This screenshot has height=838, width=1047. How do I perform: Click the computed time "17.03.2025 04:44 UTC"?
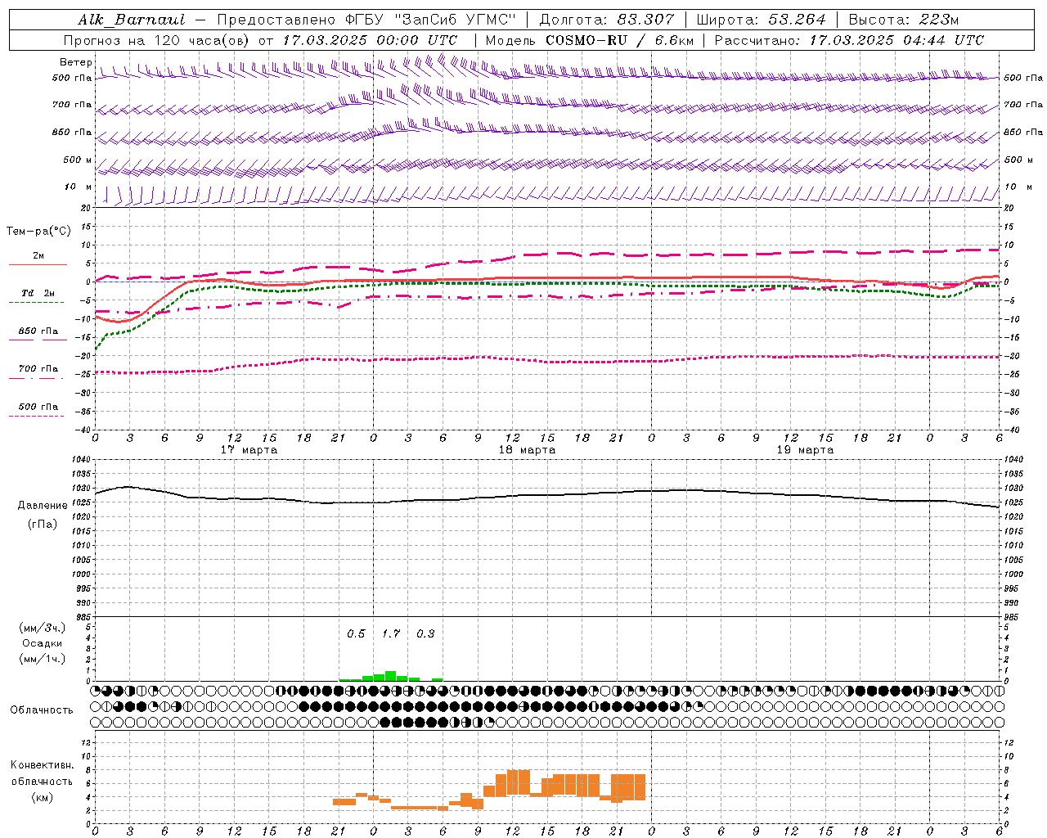[896, 40]
